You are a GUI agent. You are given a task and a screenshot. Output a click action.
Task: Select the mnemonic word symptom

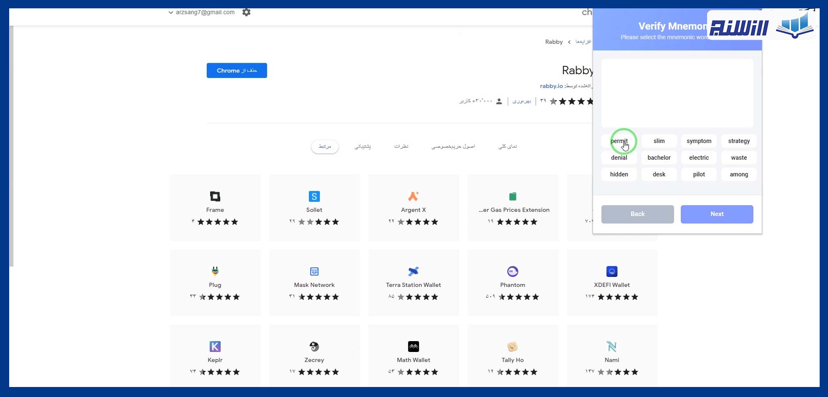699,141
